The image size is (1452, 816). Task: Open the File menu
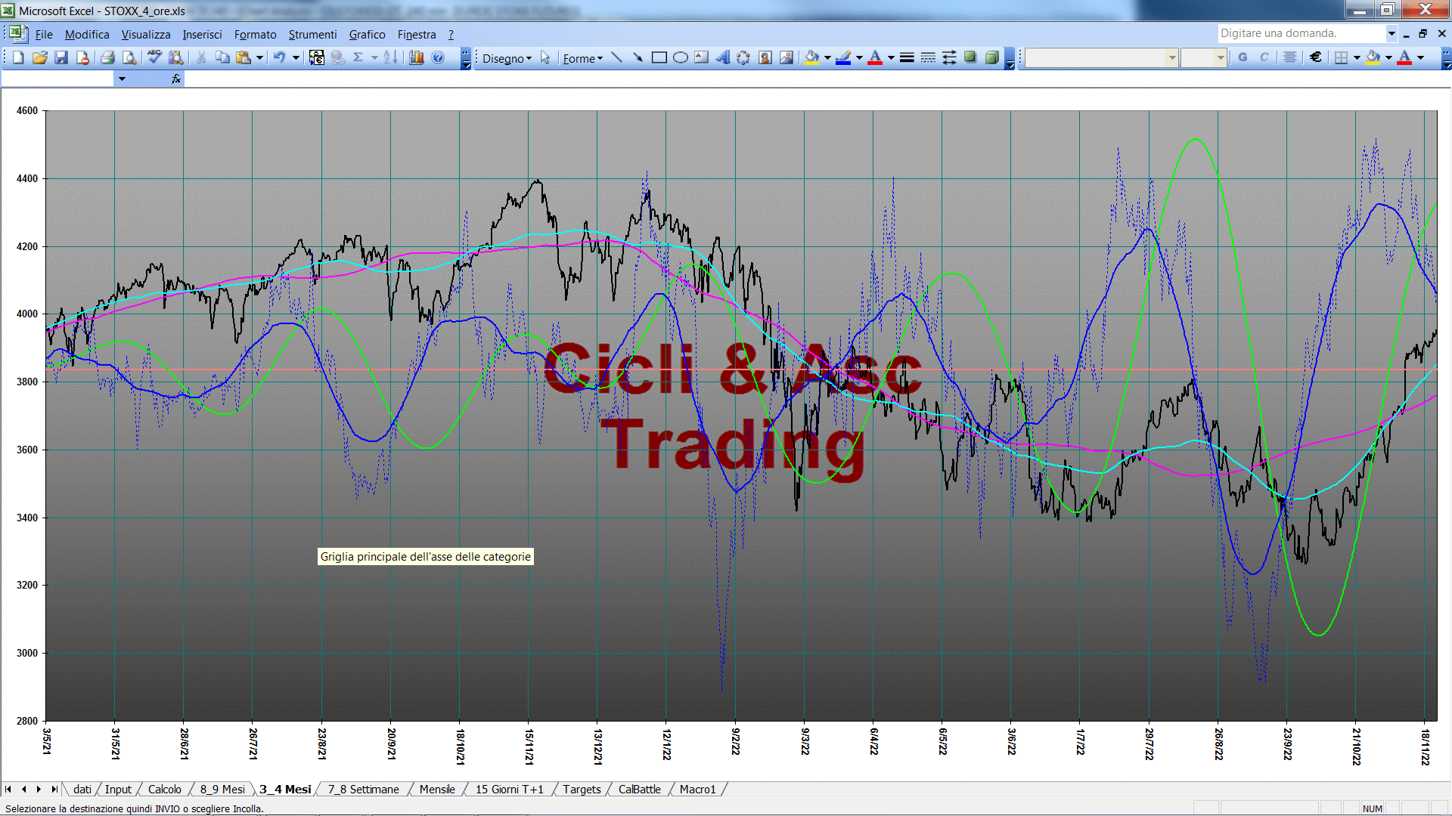point(44,35)
